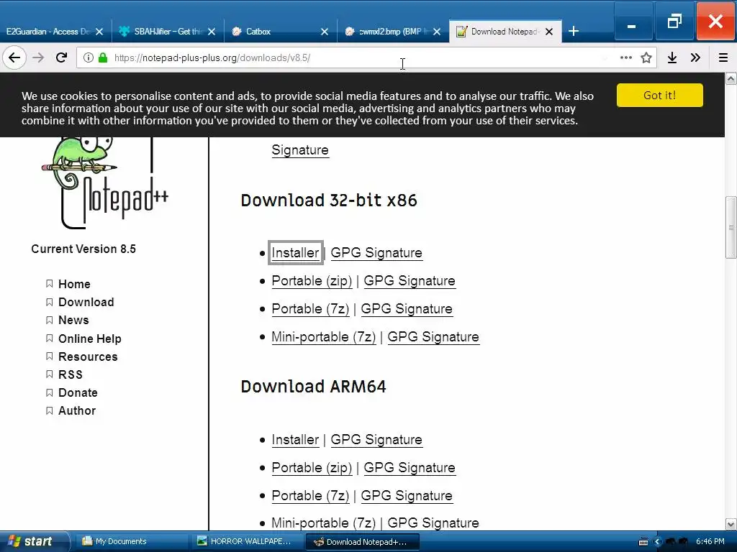Click the ARM64 Portable (7z) link
Screen dimensions: 737x552
[x=310, y=496]
